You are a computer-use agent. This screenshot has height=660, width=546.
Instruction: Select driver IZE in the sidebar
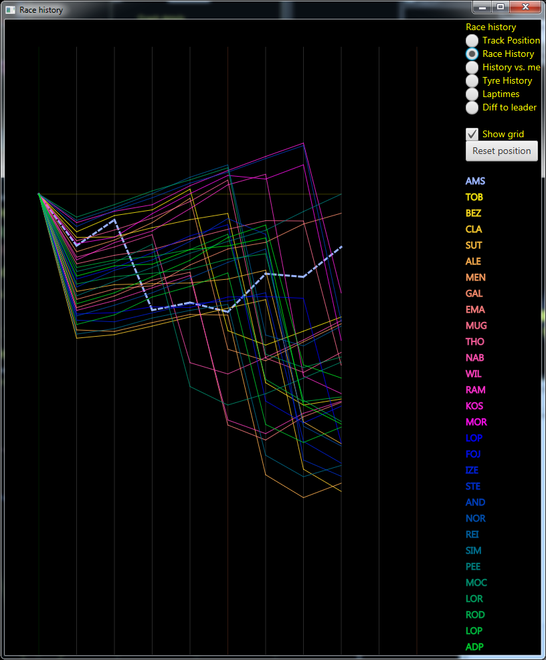coord(472,470)
